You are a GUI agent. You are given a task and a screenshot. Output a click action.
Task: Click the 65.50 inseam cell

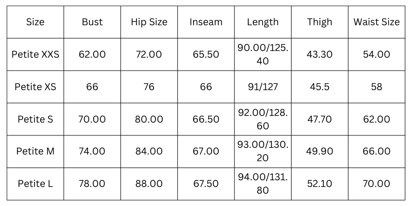(206, 54)
